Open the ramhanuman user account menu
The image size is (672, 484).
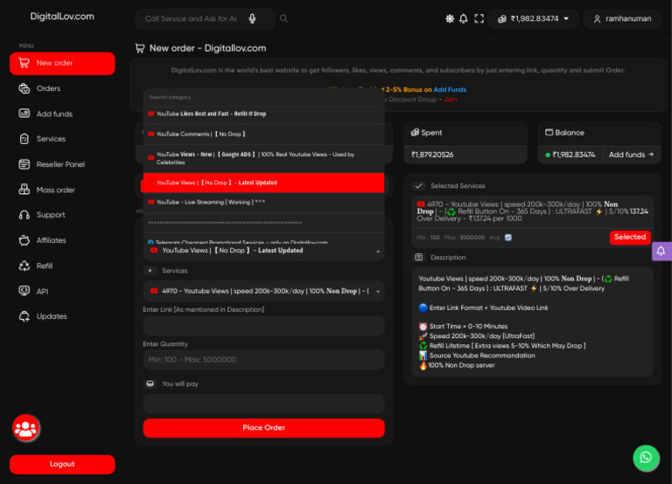(x=622, y=19)
